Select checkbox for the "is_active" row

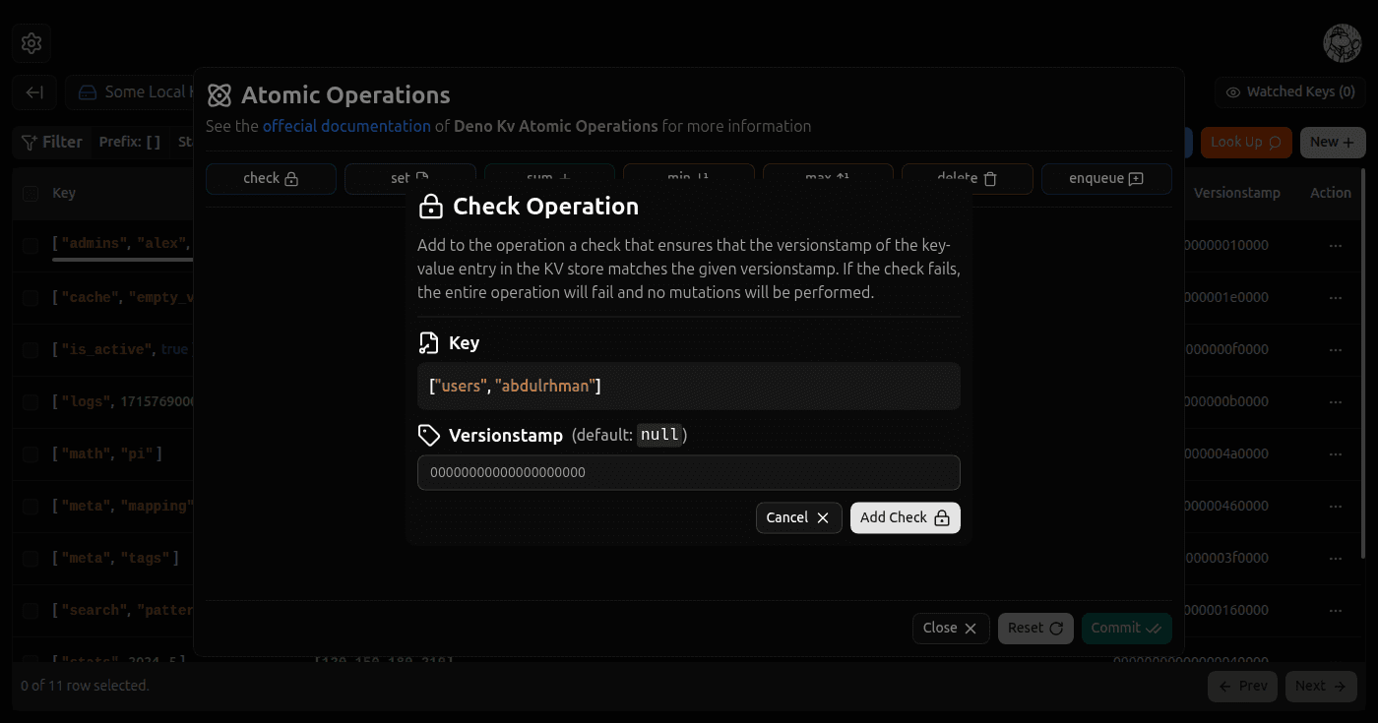click(x=31, y=349)
